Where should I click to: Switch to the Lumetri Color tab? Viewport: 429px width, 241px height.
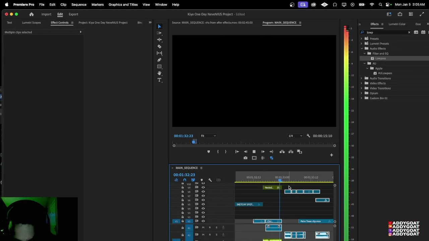(397, 24)
